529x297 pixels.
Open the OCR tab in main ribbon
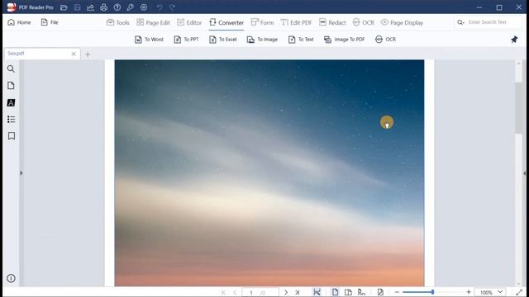tap(364, 22)
